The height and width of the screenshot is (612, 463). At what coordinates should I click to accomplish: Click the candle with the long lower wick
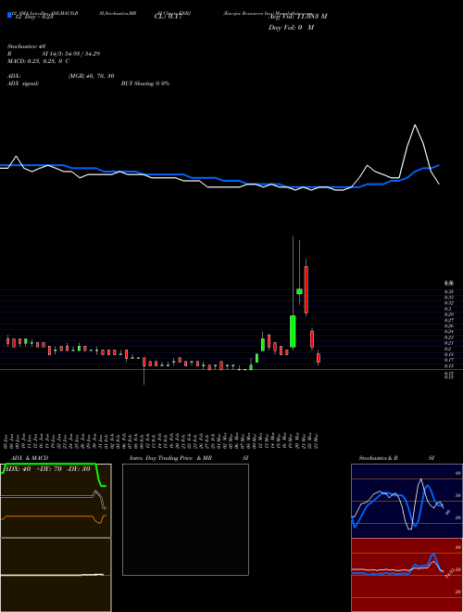144,362
